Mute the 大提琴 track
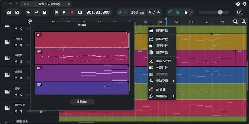Image resolution: width=249 pixels, height=124 pixels. [x=16, y=78]
